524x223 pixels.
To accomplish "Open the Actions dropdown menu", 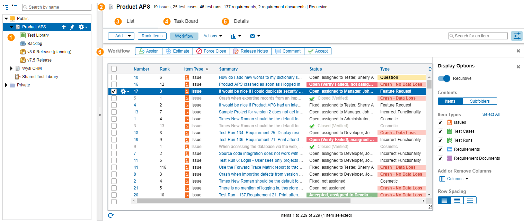I will pyautogui.click(x=212, y=36).
